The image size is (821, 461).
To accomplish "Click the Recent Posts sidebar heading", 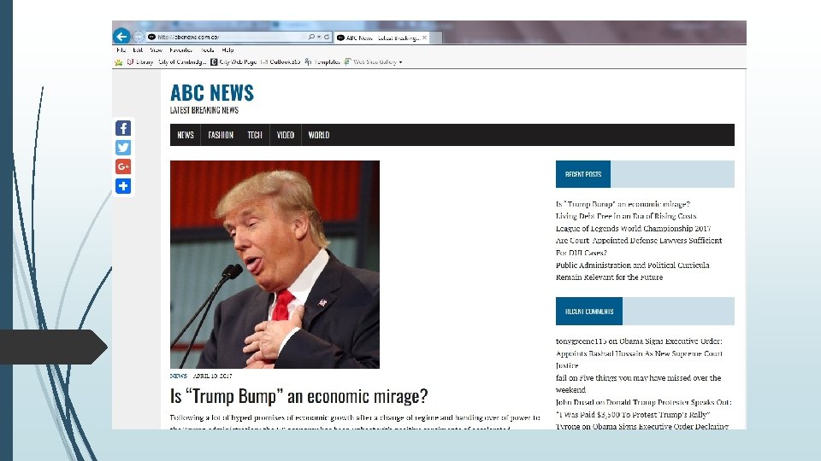I will click(x=583, y=174).
